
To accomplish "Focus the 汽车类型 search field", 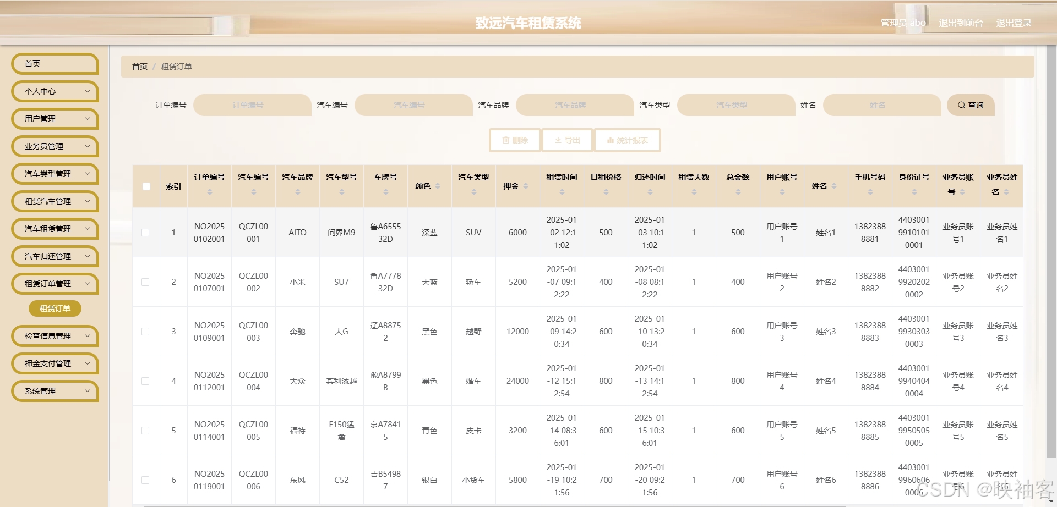I will point(736,105).
